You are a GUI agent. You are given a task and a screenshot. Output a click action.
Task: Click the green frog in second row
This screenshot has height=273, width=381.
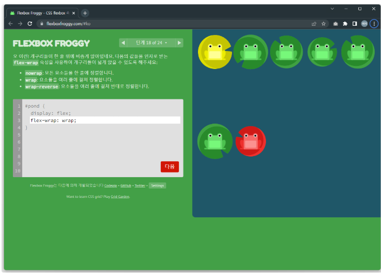click(215, 141)
